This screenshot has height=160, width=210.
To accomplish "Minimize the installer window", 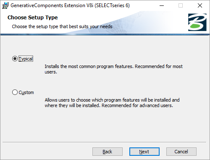I will 162,5.
